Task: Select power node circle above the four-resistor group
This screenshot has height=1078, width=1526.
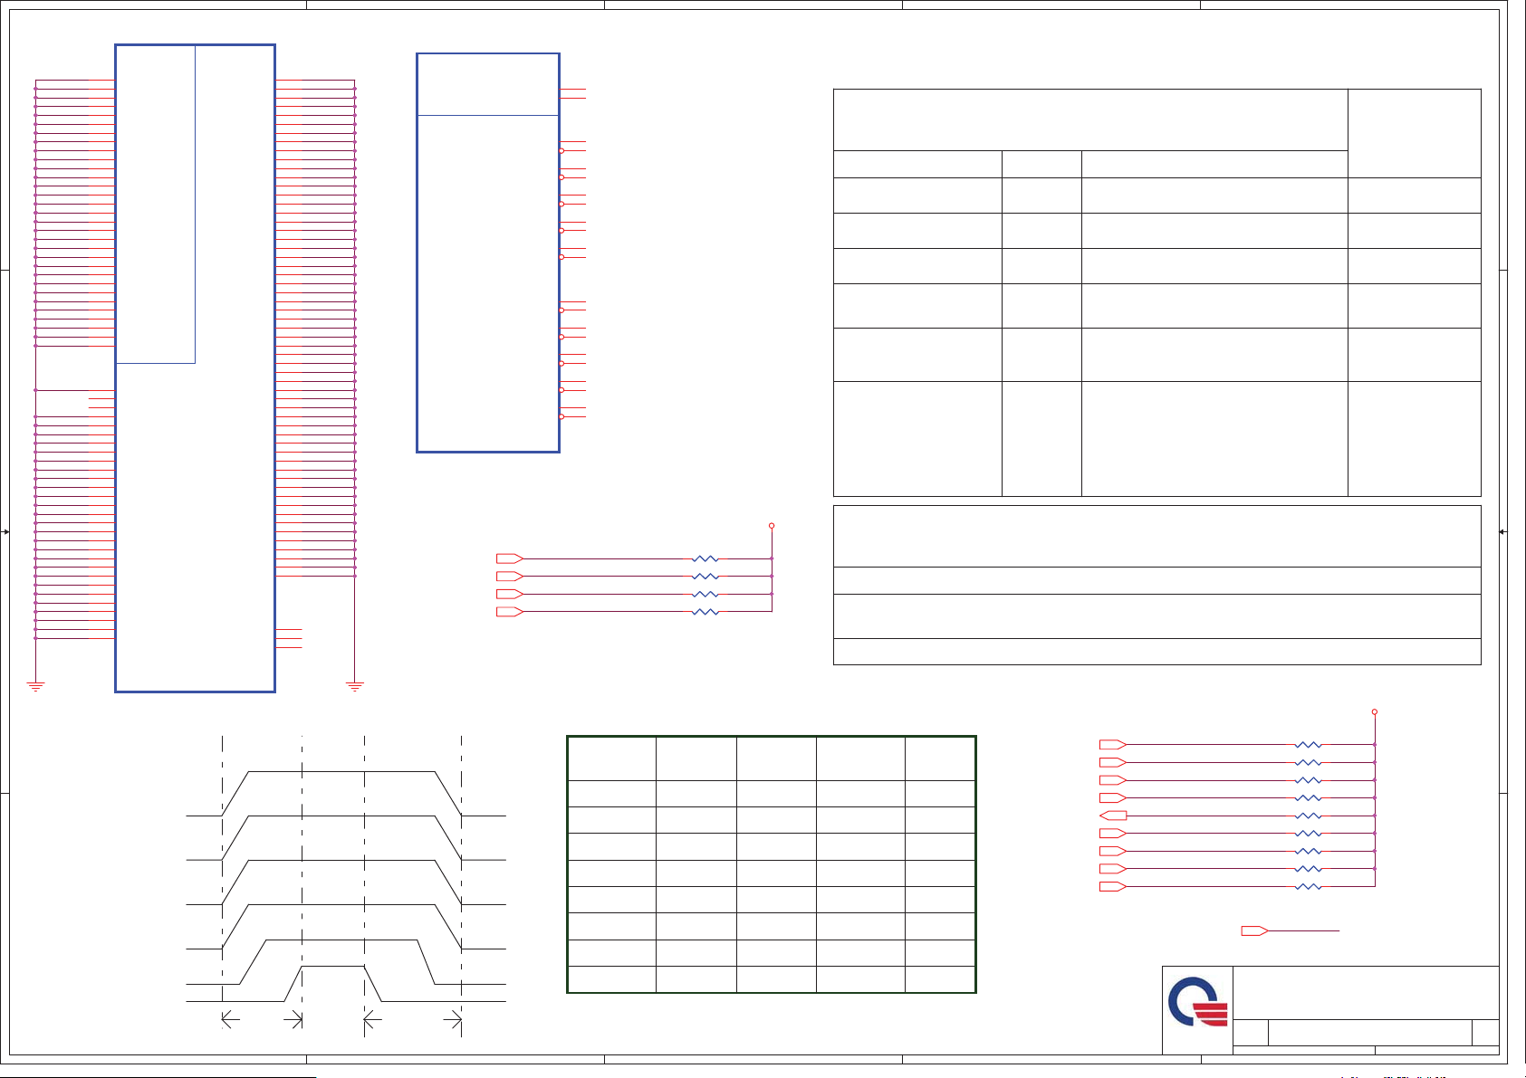Action: [772, 525]
